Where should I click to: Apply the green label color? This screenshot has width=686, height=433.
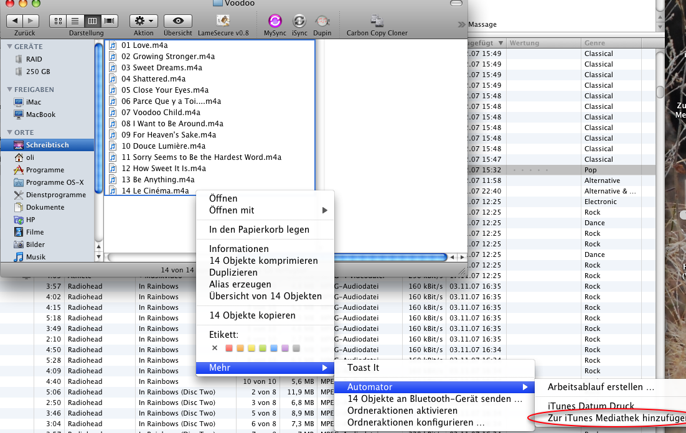point(263,348)
